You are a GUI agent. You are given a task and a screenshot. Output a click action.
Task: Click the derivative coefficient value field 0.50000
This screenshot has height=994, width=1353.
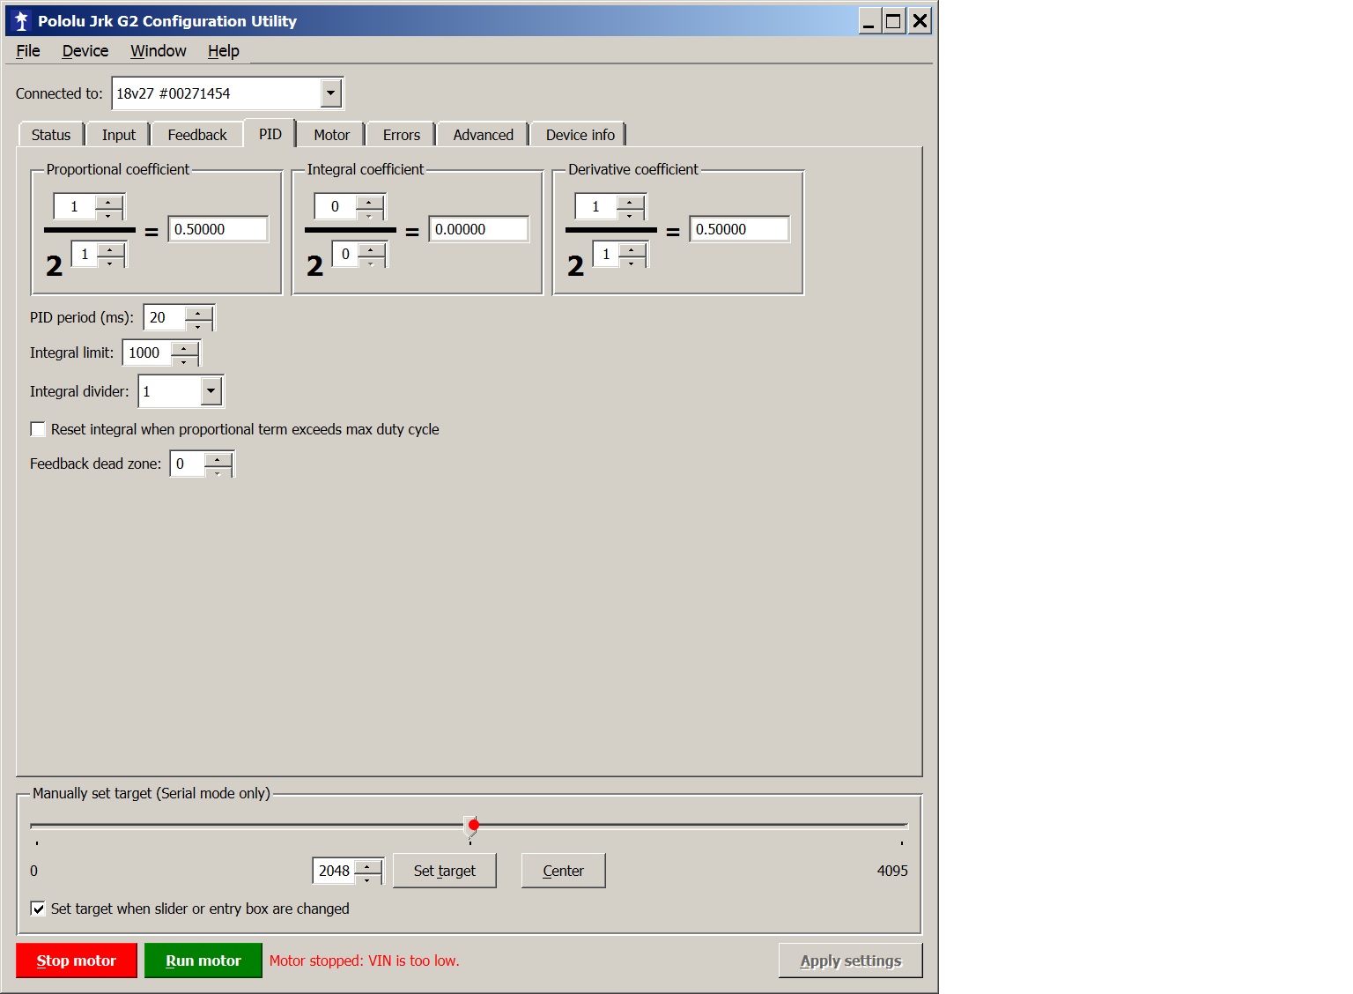(739, 229)
